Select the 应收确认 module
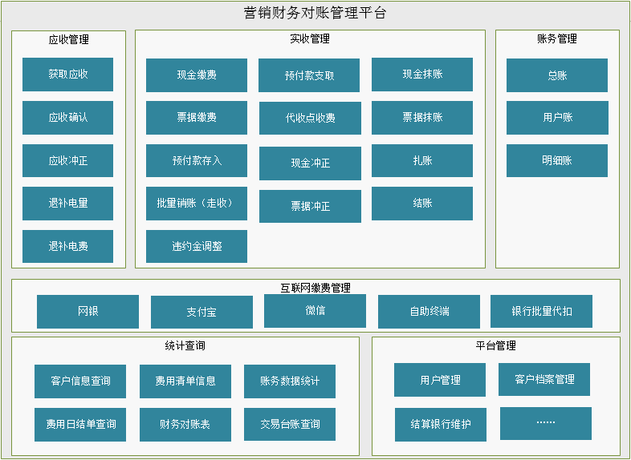This screenshot has width=631, height=460. (67, 118)
